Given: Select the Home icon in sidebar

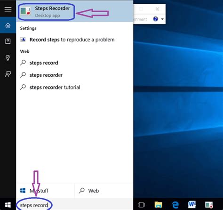Looking at the screenshot, I should point(8,25).
